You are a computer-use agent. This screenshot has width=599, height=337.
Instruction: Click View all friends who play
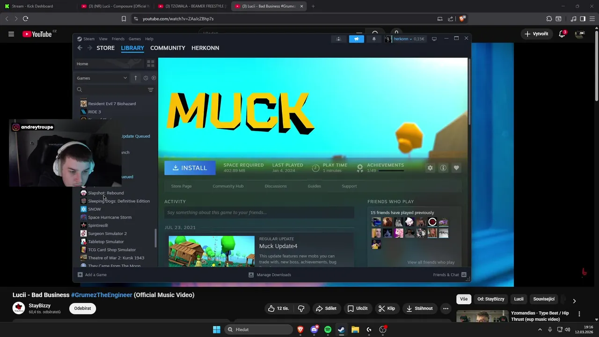coord(431,263)
